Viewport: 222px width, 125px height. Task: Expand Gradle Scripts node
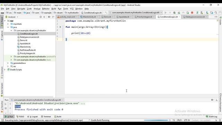tap(5, 69)
